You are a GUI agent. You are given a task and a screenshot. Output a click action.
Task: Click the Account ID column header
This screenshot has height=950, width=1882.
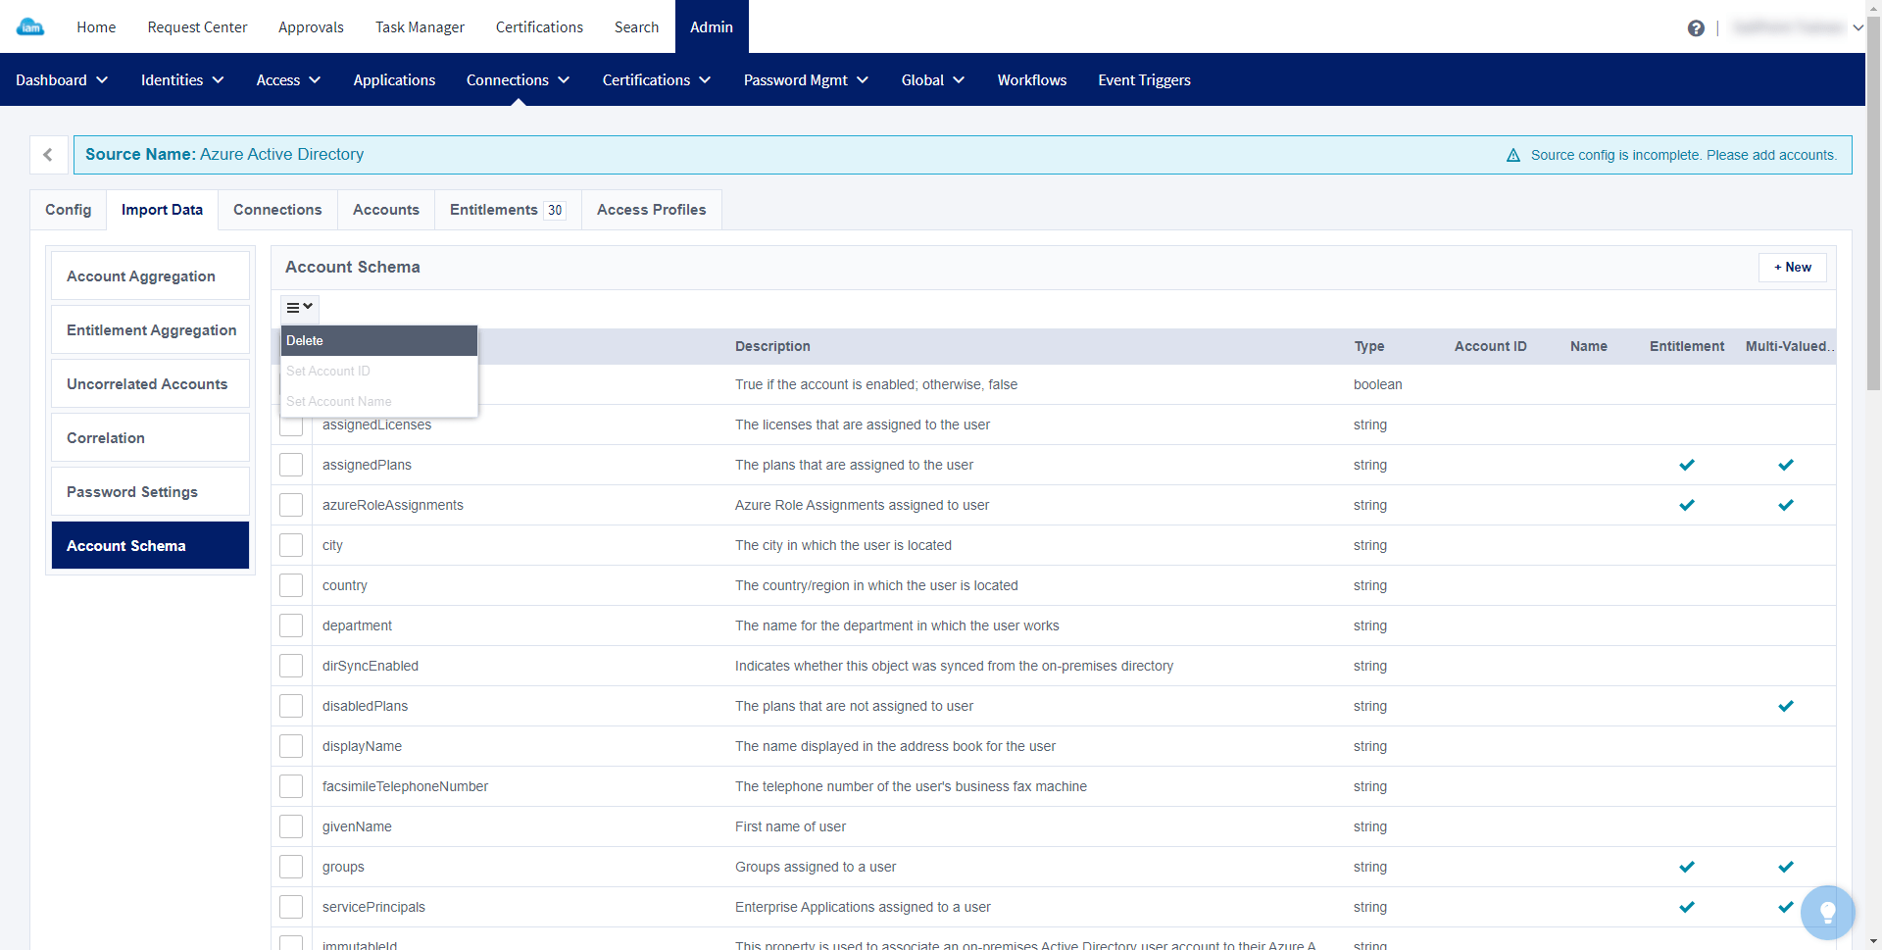(x=1490, y=346)
